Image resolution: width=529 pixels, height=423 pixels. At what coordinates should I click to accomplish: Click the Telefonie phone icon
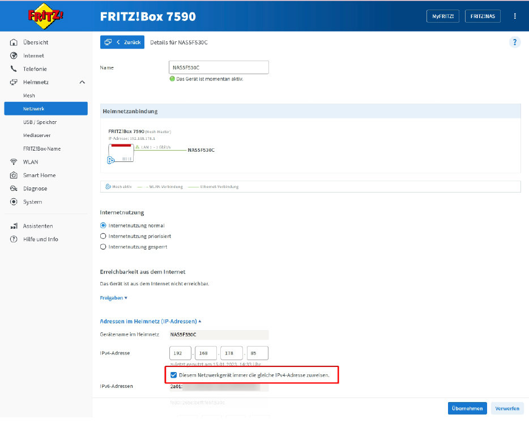point(14,69)
